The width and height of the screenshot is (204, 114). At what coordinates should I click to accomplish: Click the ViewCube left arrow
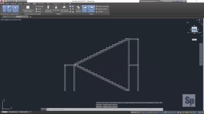(x=191, y=29)
